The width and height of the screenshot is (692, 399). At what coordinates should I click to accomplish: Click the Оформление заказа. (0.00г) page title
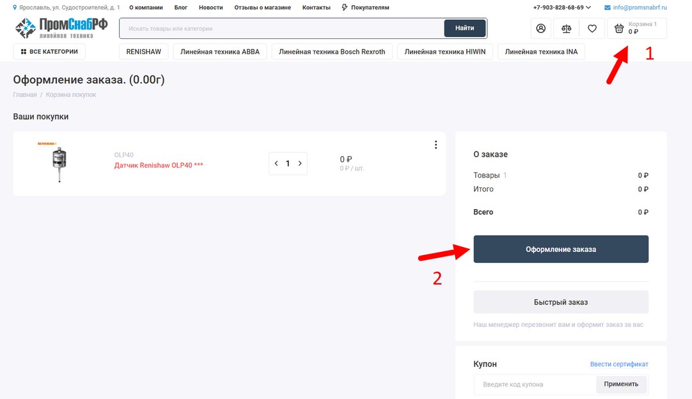[89, 80]
